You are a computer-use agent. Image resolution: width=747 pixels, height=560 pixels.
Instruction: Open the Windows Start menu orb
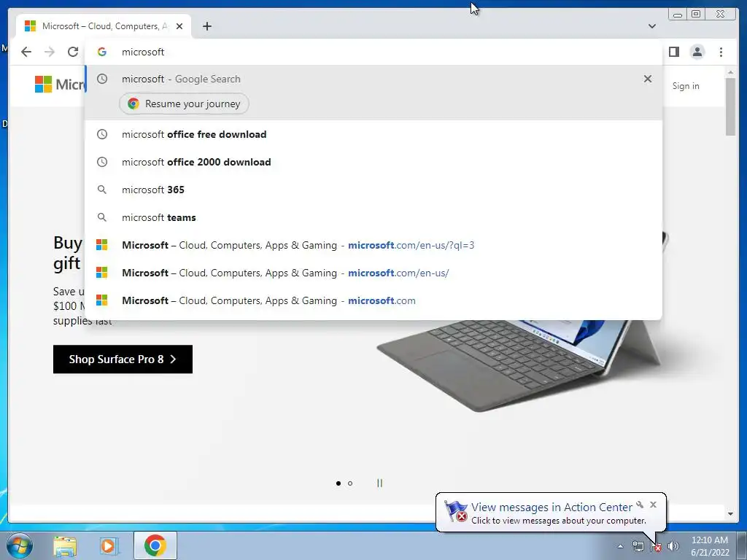(x=20, y=545)
